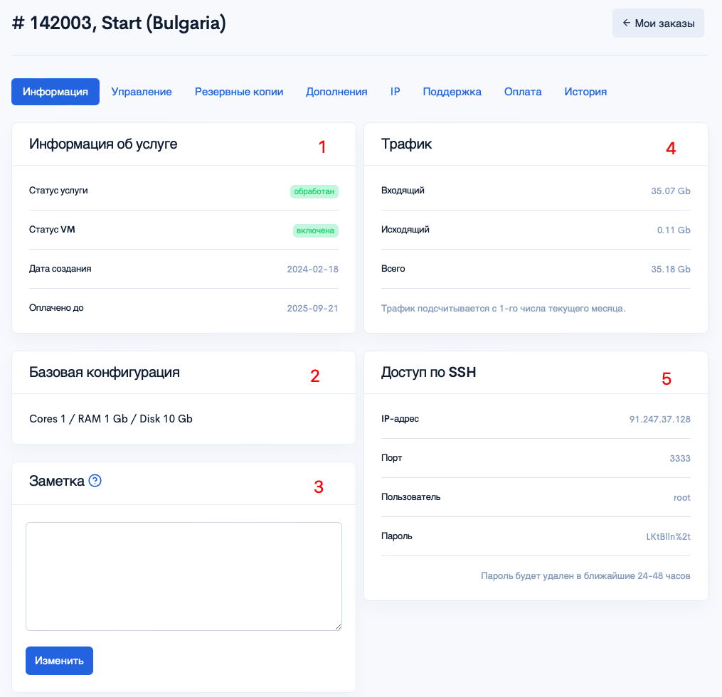
Task: Switch to the Резервные копии tab
Action: pos(239,92)
